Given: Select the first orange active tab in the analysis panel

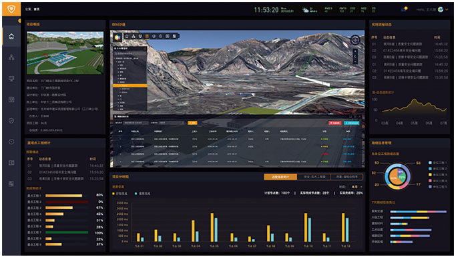Looking at the screenshot, I should pos(280,177).
